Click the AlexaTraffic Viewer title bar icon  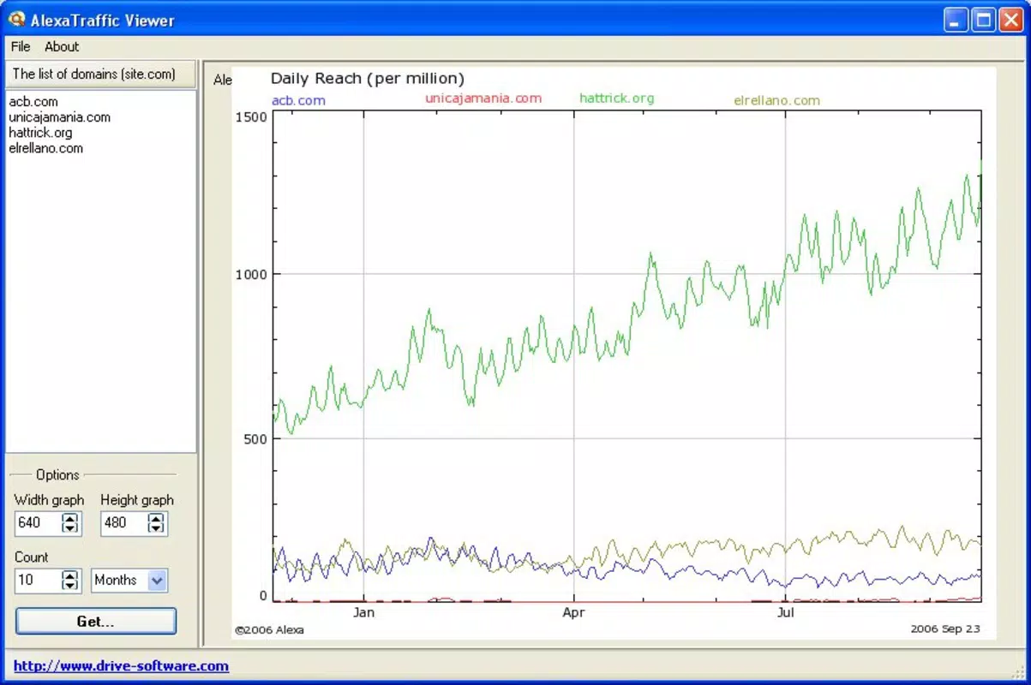pyautogui.click(x=16, y=19)
